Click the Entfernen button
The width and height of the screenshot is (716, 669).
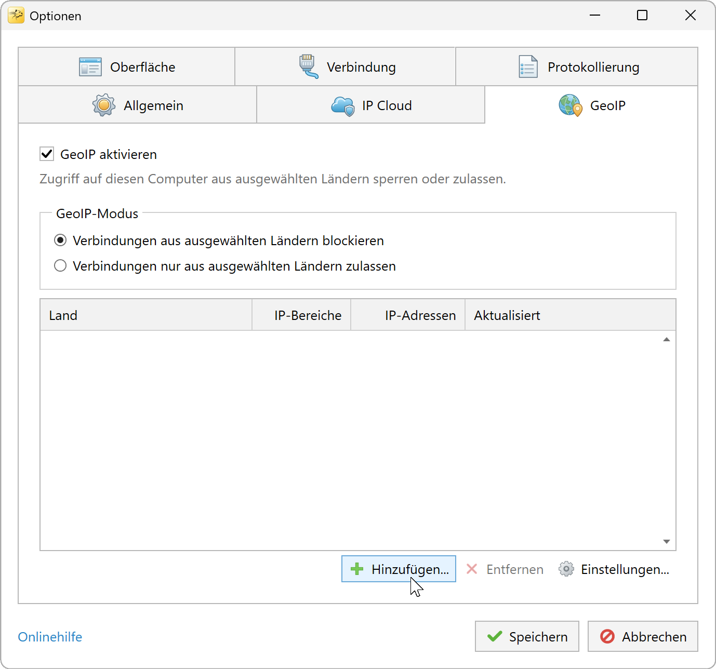coord(505,569)
